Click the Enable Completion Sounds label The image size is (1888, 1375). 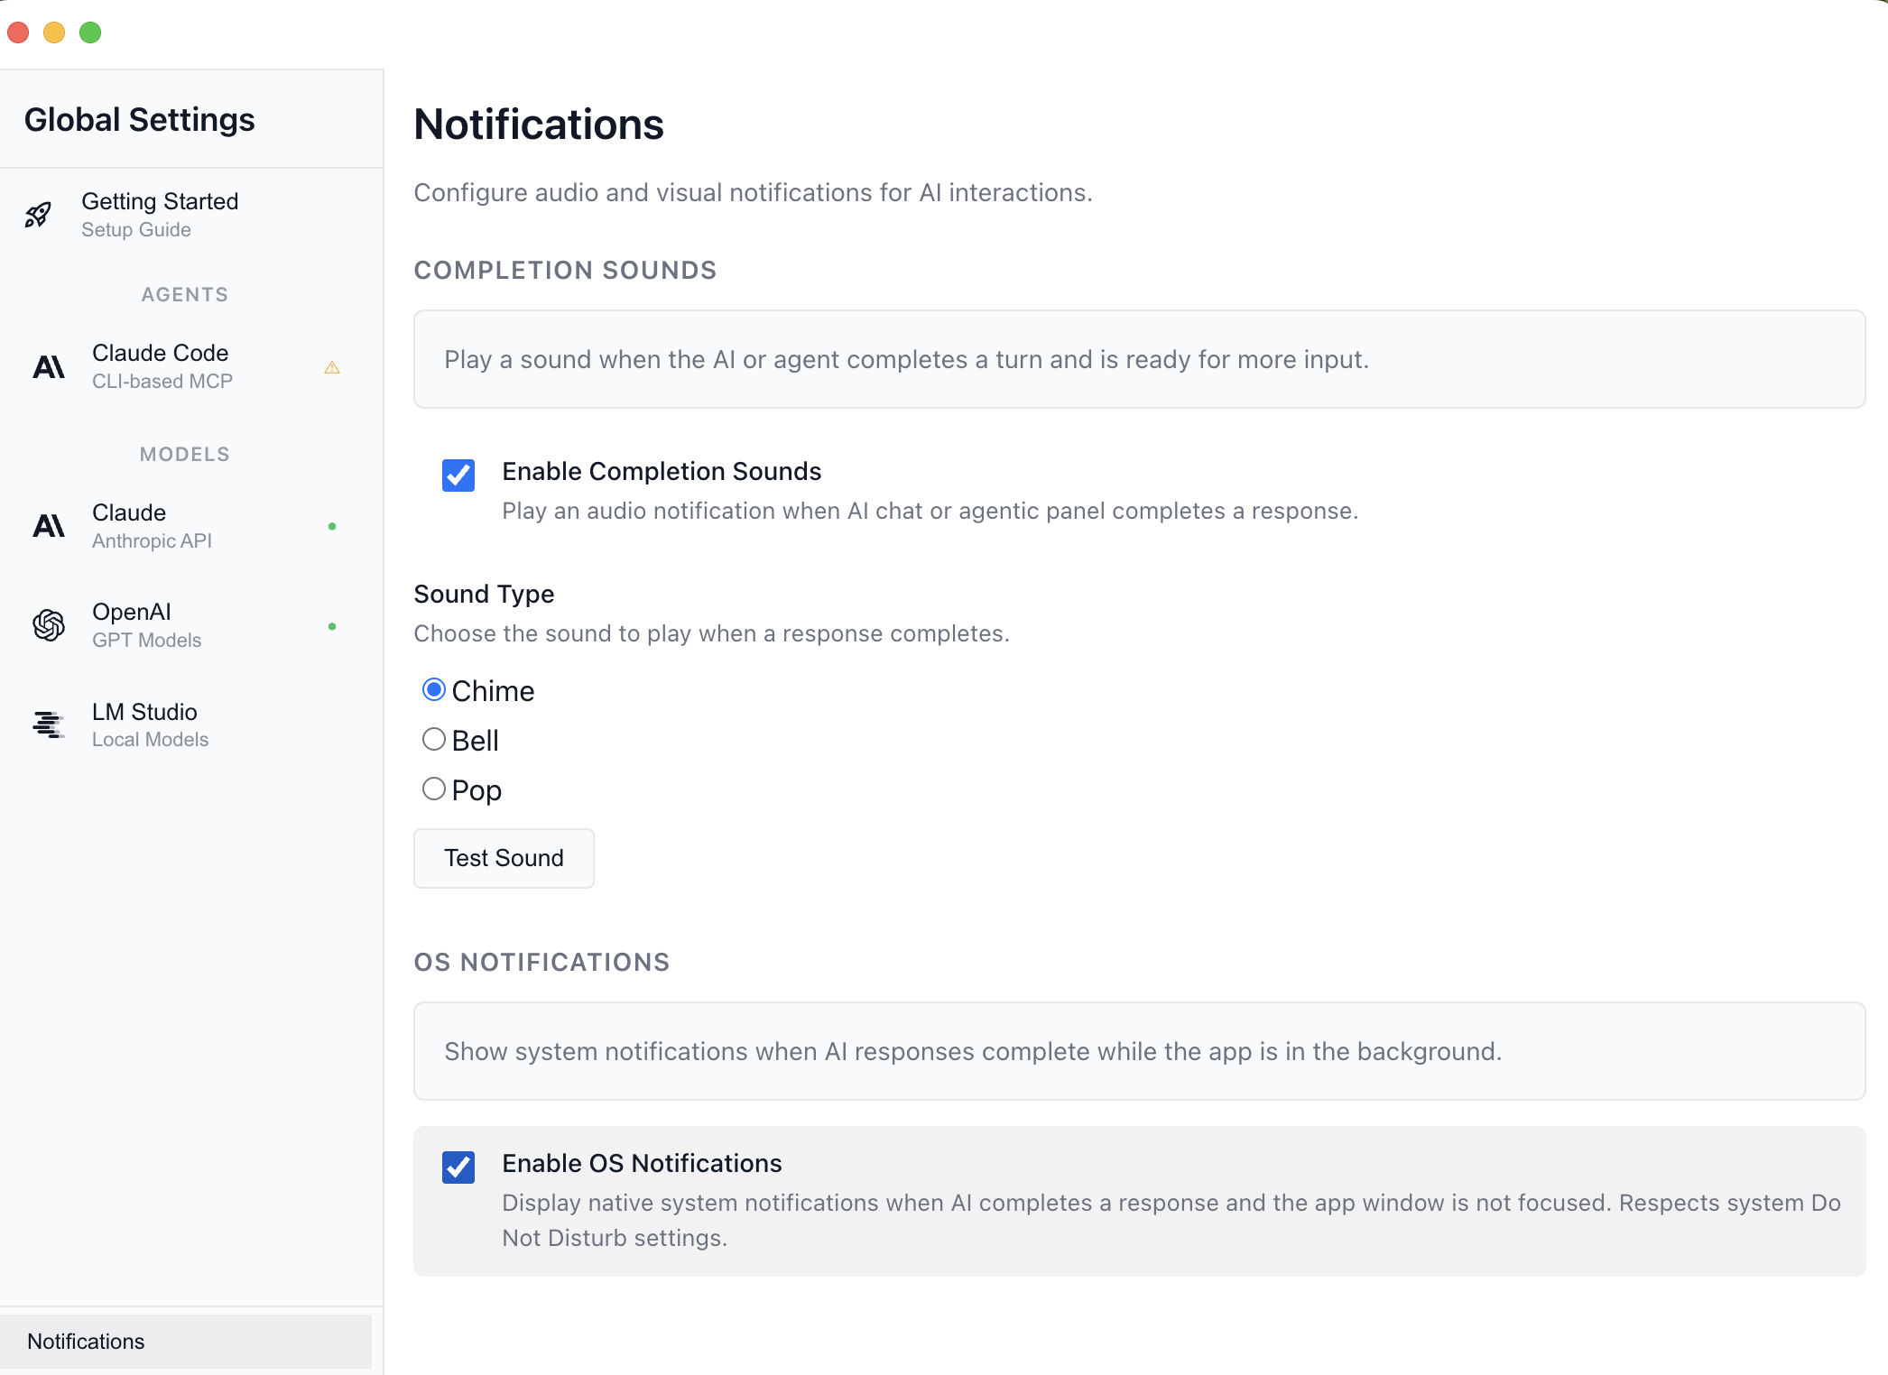click(662, 471)
